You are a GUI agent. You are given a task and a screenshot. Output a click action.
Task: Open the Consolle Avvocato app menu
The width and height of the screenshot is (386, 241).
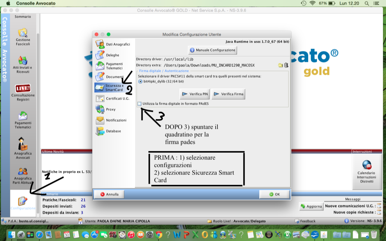click(36, 3)
